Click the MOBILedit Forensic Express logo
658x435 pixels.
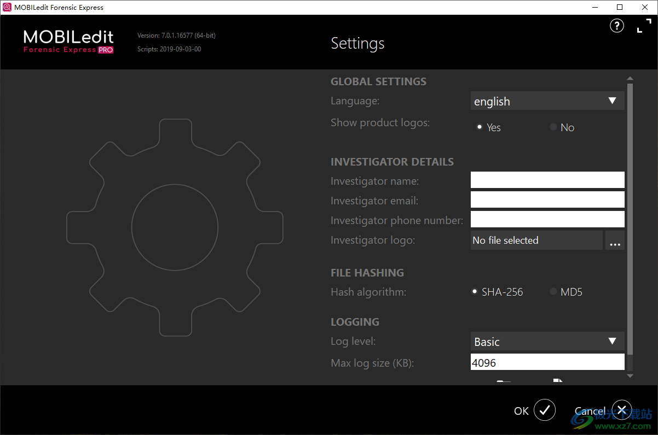(x=68, y=42)
